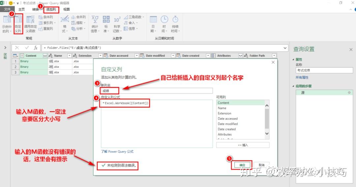Click the << 插入 button
This screenshot has height=187, width=356.
point(243,145)
